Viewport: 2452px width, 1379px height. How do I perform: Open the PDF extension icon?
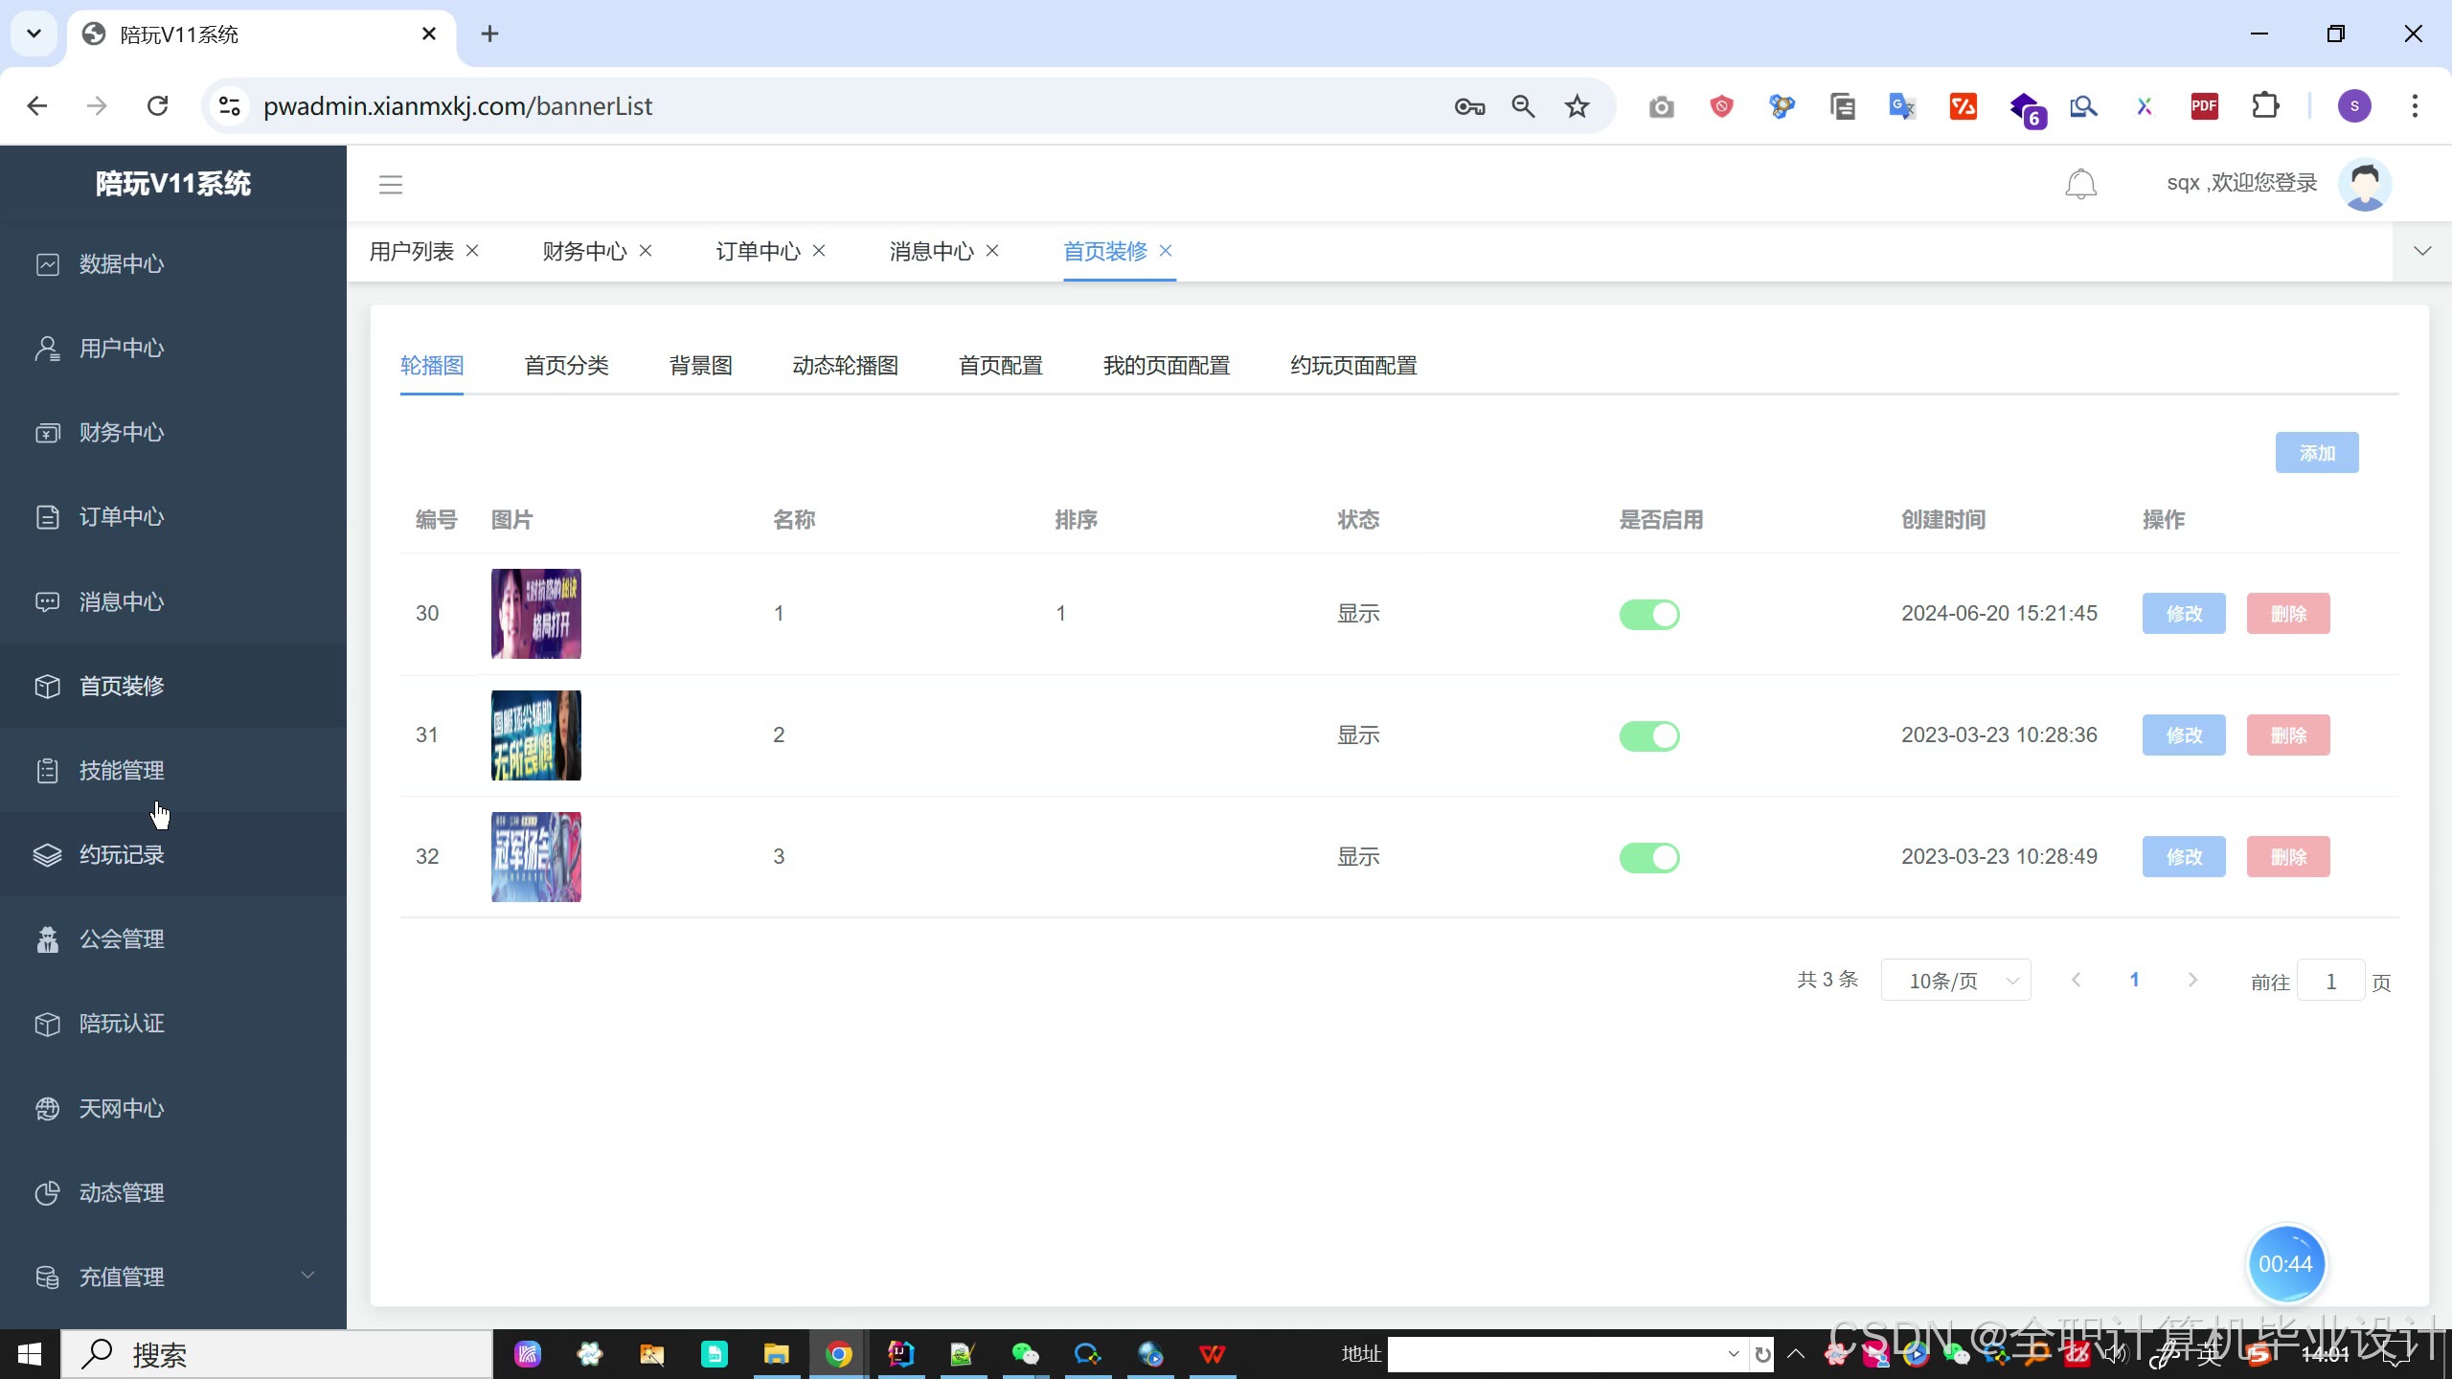2205,106
